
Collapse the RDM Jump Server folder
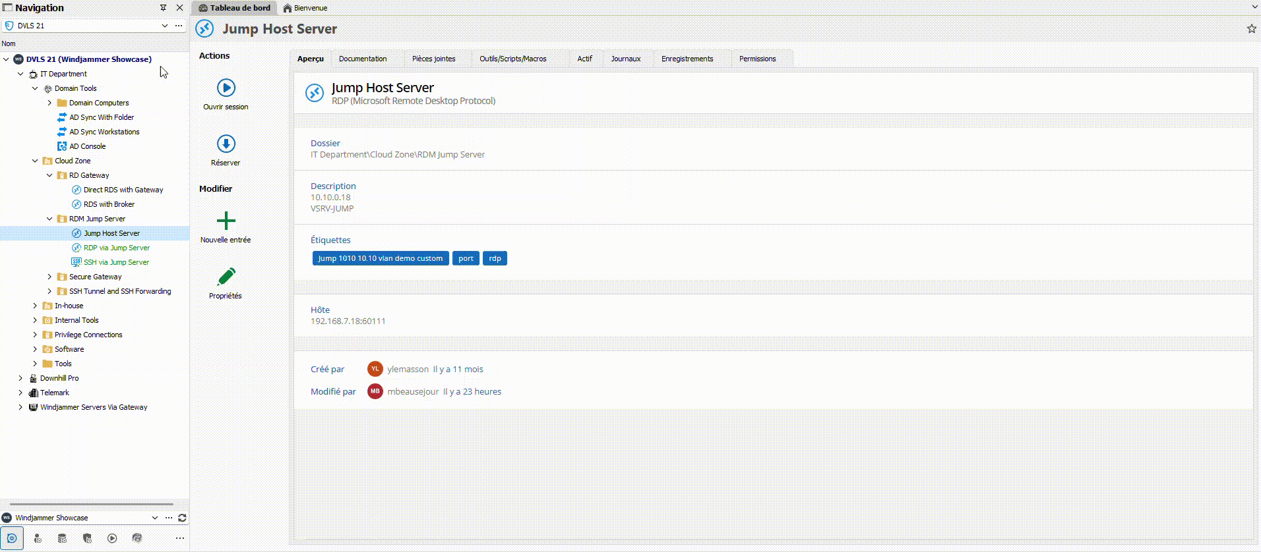click(x=49, y=219)
